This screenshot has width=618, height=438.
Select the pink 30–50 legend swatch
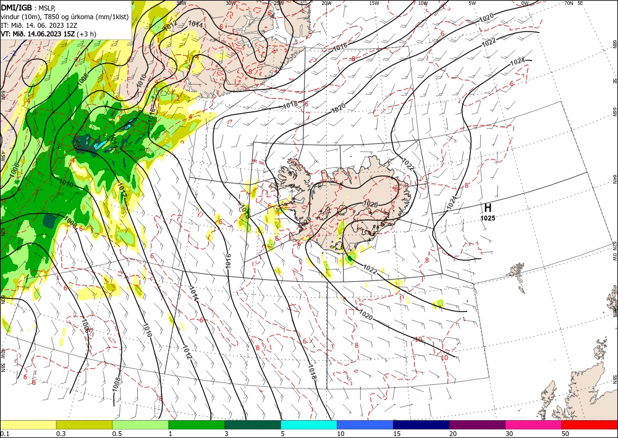click(534, 424)
